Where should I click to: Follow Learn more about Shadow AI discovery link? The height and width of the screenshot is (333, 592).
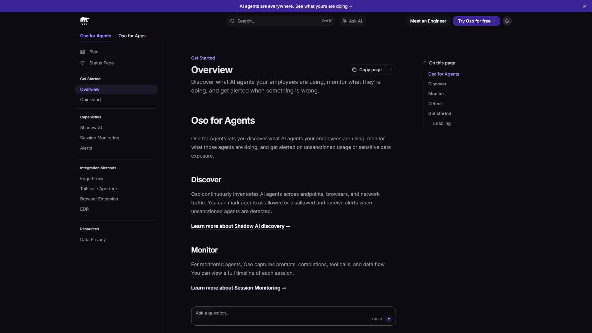[240, 226]
